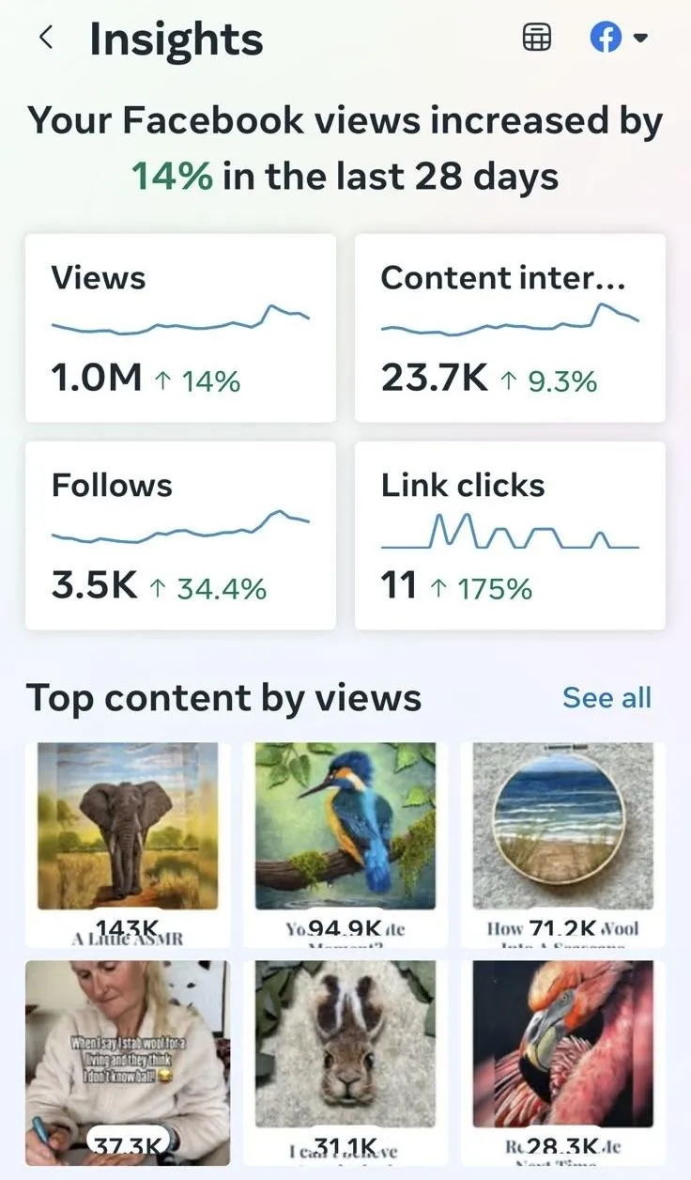
Task: Open the Follows metric card
Action: [180, 536]
